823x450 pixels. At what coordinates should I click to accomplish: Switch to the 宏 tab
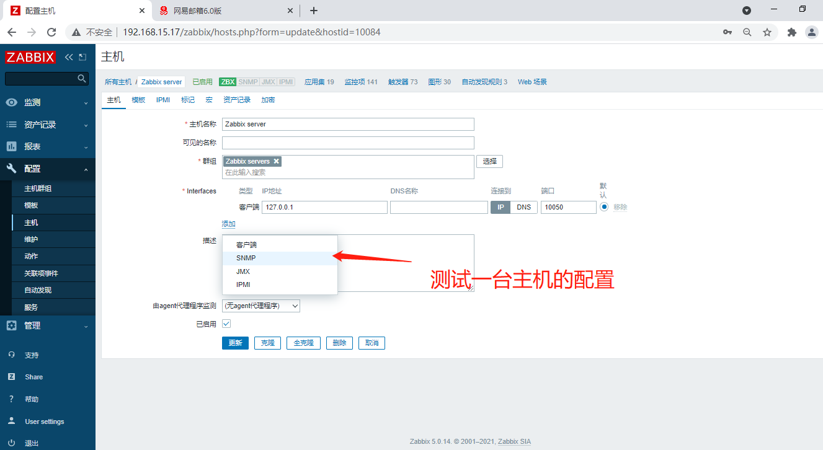coord(209,100)
